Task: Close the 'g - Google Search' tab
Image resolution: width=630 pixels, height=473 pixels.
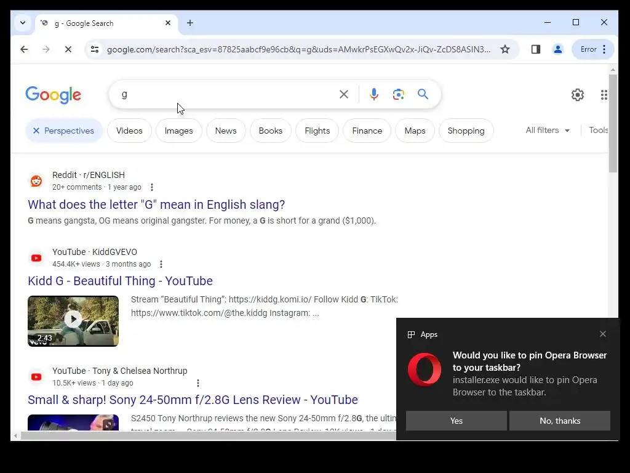Action: click(x=168, y=23)
